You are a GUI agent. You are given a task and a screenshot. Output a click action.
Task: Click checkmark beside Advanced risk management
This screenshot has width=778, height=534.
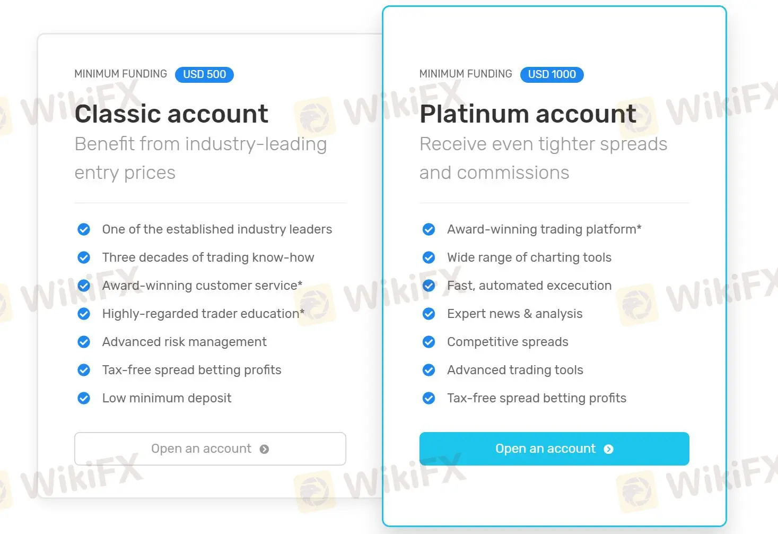(84, 342)
